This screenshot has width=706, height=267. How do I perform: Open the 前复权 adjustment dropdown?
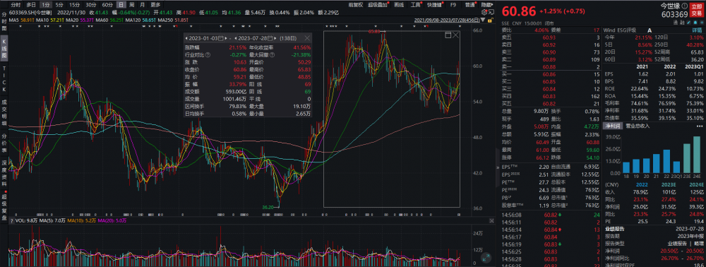356,4
